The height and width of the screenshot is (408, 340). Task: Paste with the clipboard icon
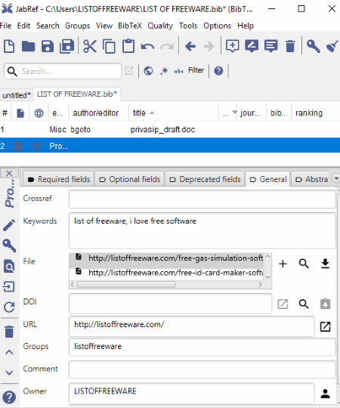128,46
